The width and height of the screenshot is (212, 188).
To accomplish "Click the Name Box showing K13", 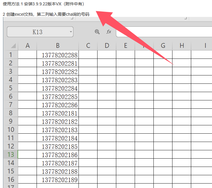I will click(x=37, y=32).
